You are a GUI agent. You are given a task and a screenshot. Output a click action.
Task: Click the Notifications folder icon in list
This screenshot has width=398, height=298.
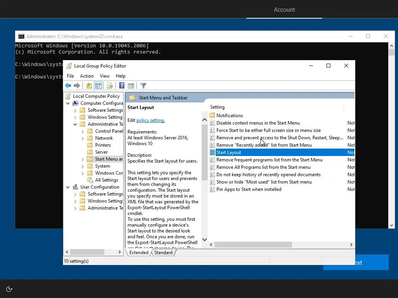point(213,115)
